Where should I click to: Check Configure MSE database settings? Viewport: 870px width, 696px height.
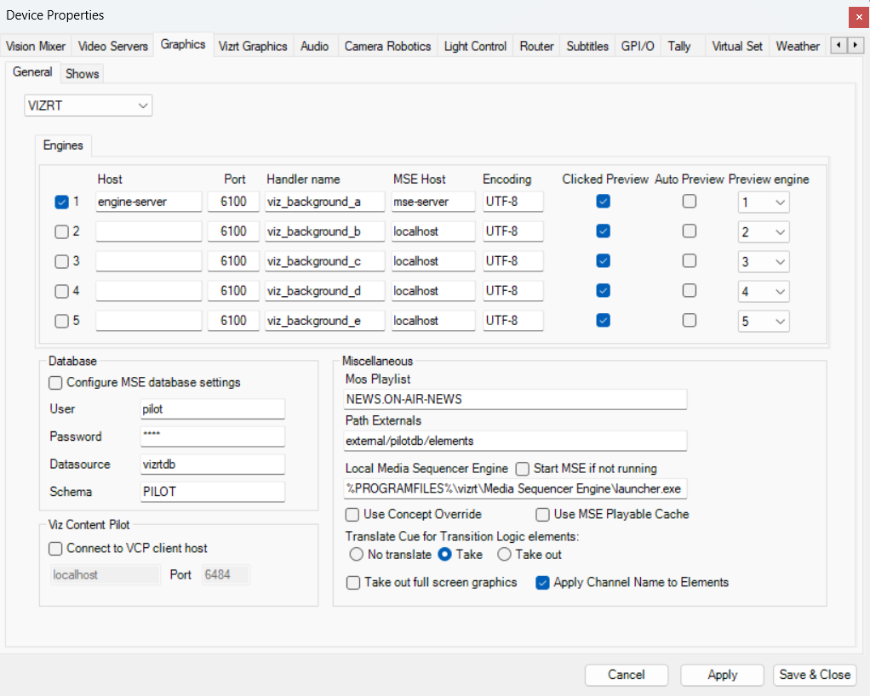[x=56, y=383]
